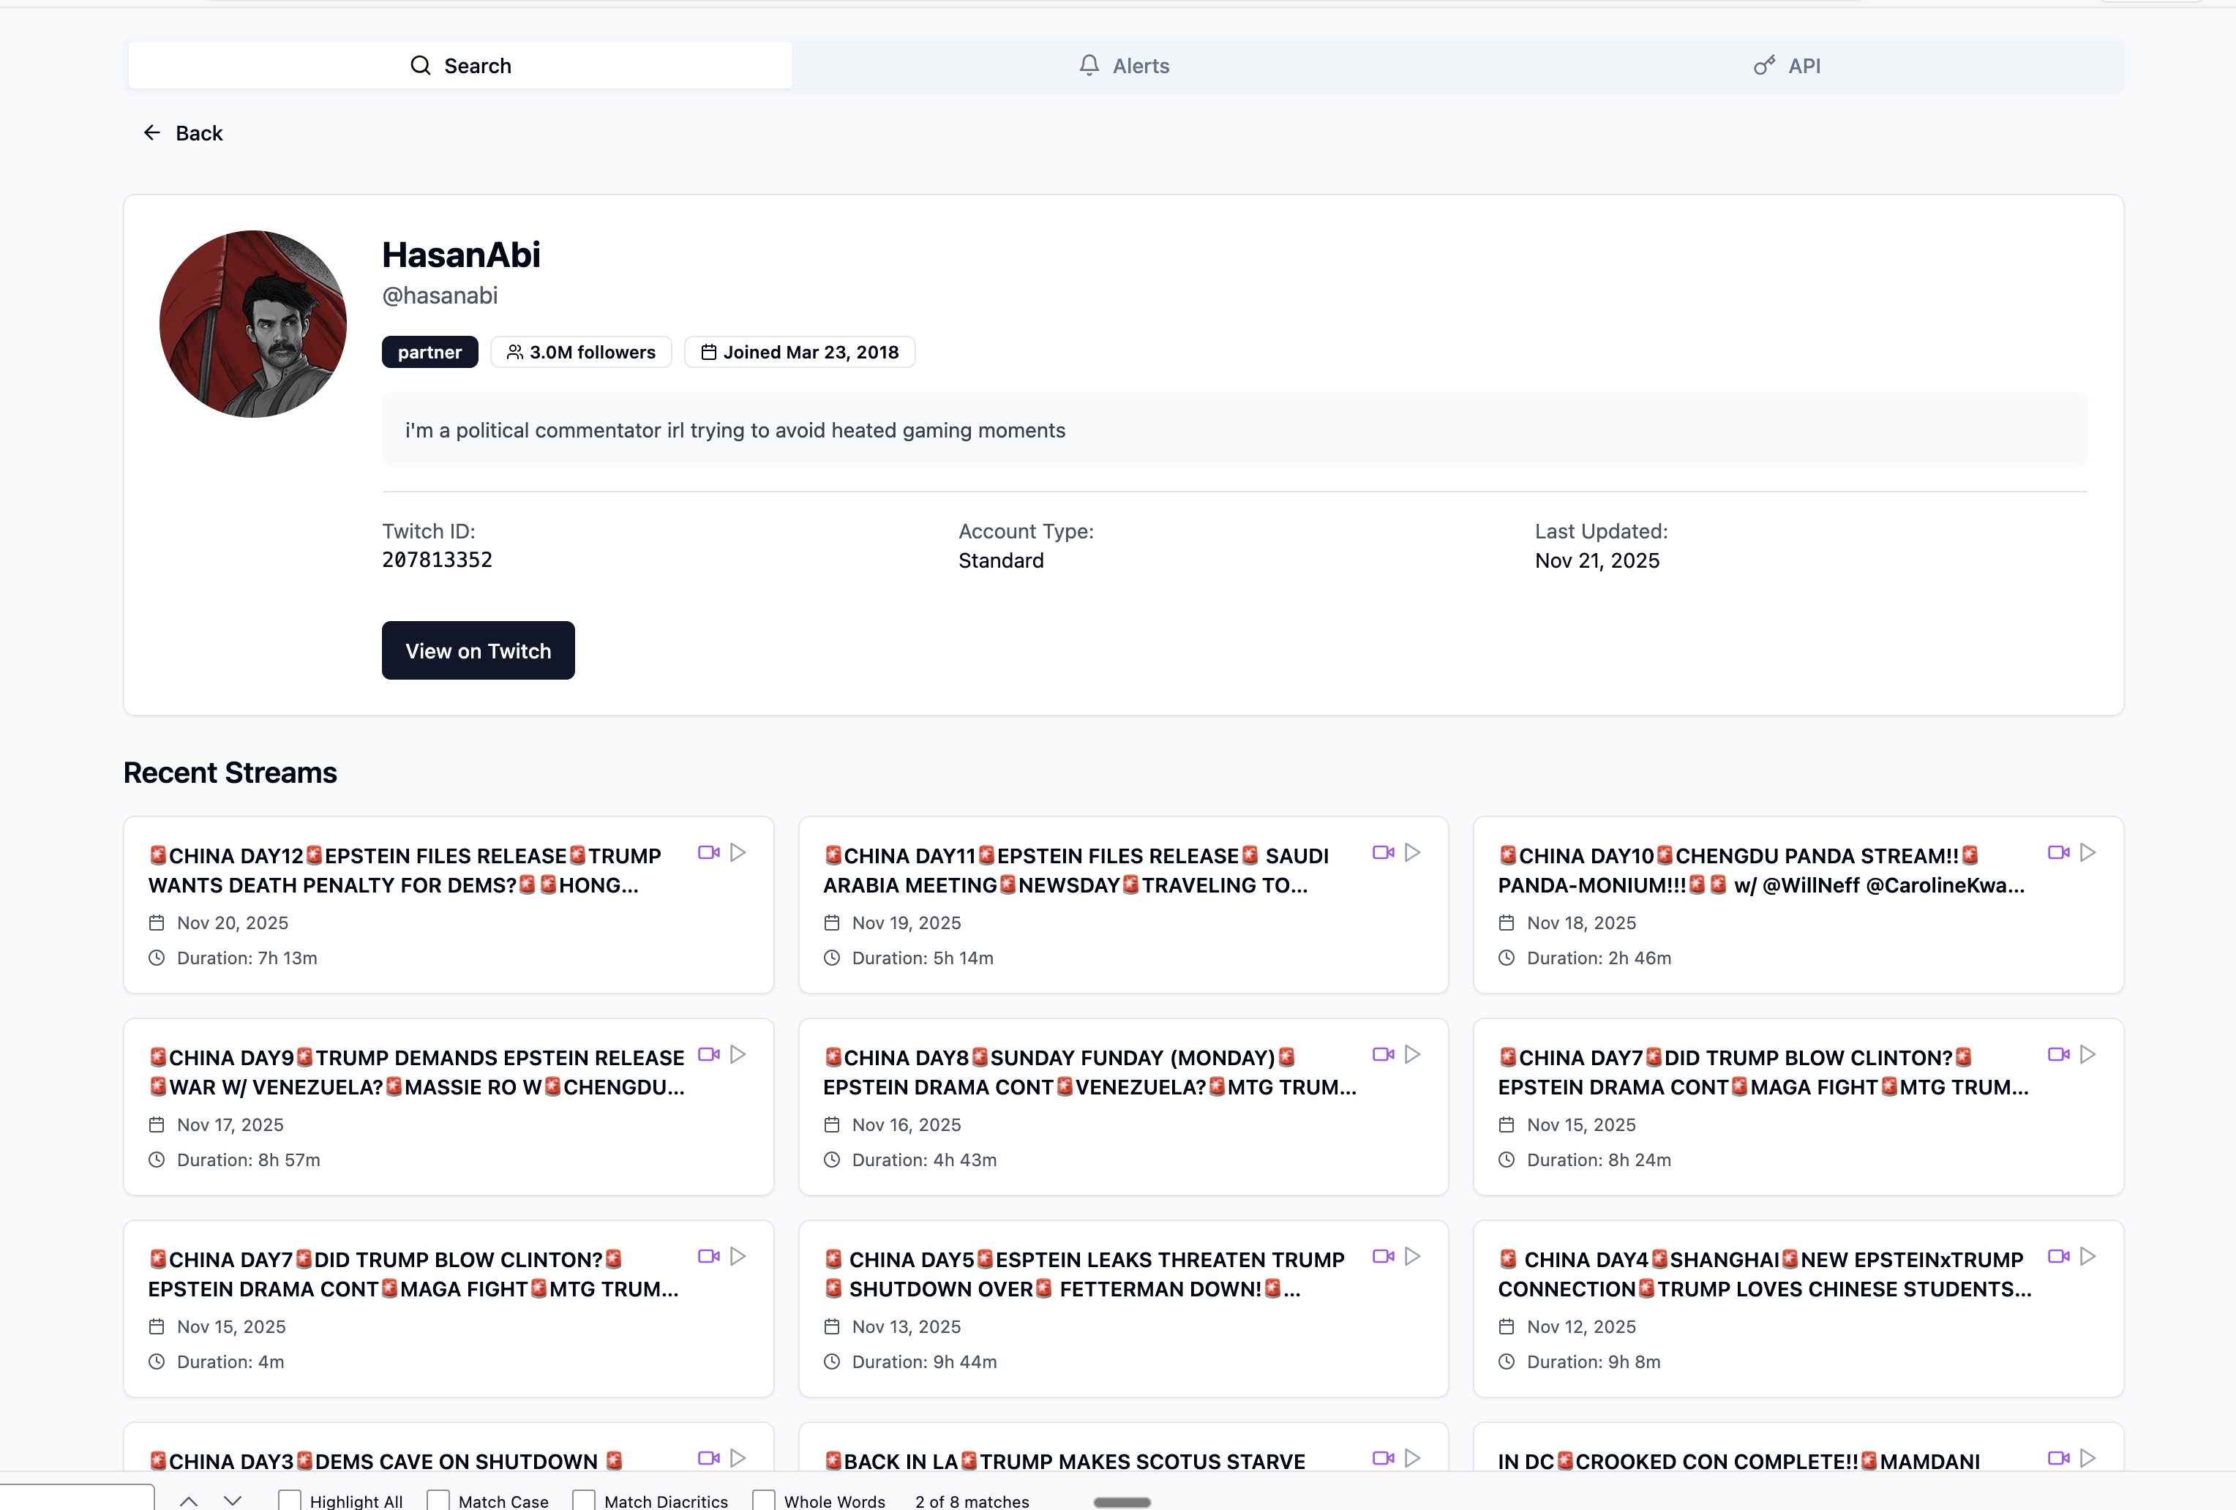Click HasanAbi profile avatar
2236x1510 pixels.
click(x=253, y=323)
